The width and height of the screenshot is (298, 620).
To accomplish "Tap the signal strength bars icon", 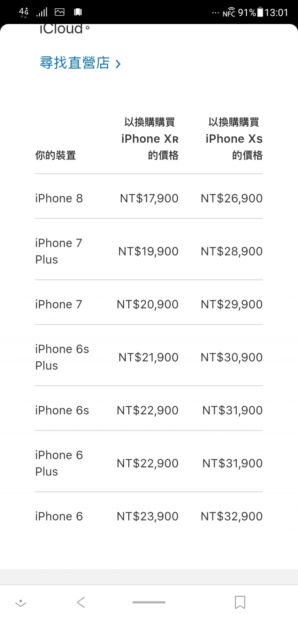I will [x=42, y=12].
